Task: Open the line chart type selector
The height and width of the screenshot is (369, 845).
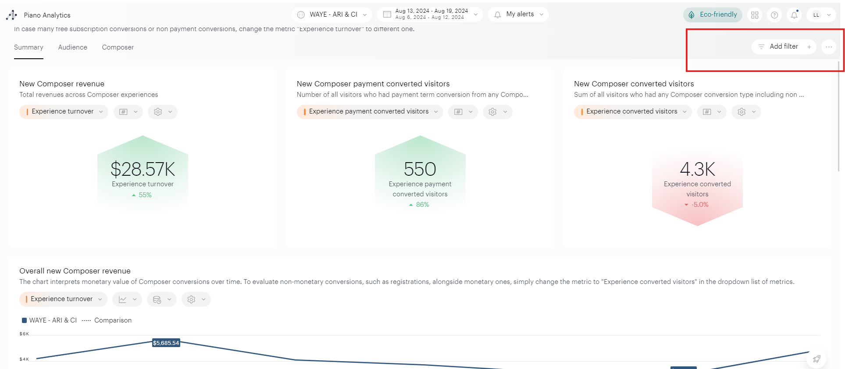Action: click(x=127, y=299)
